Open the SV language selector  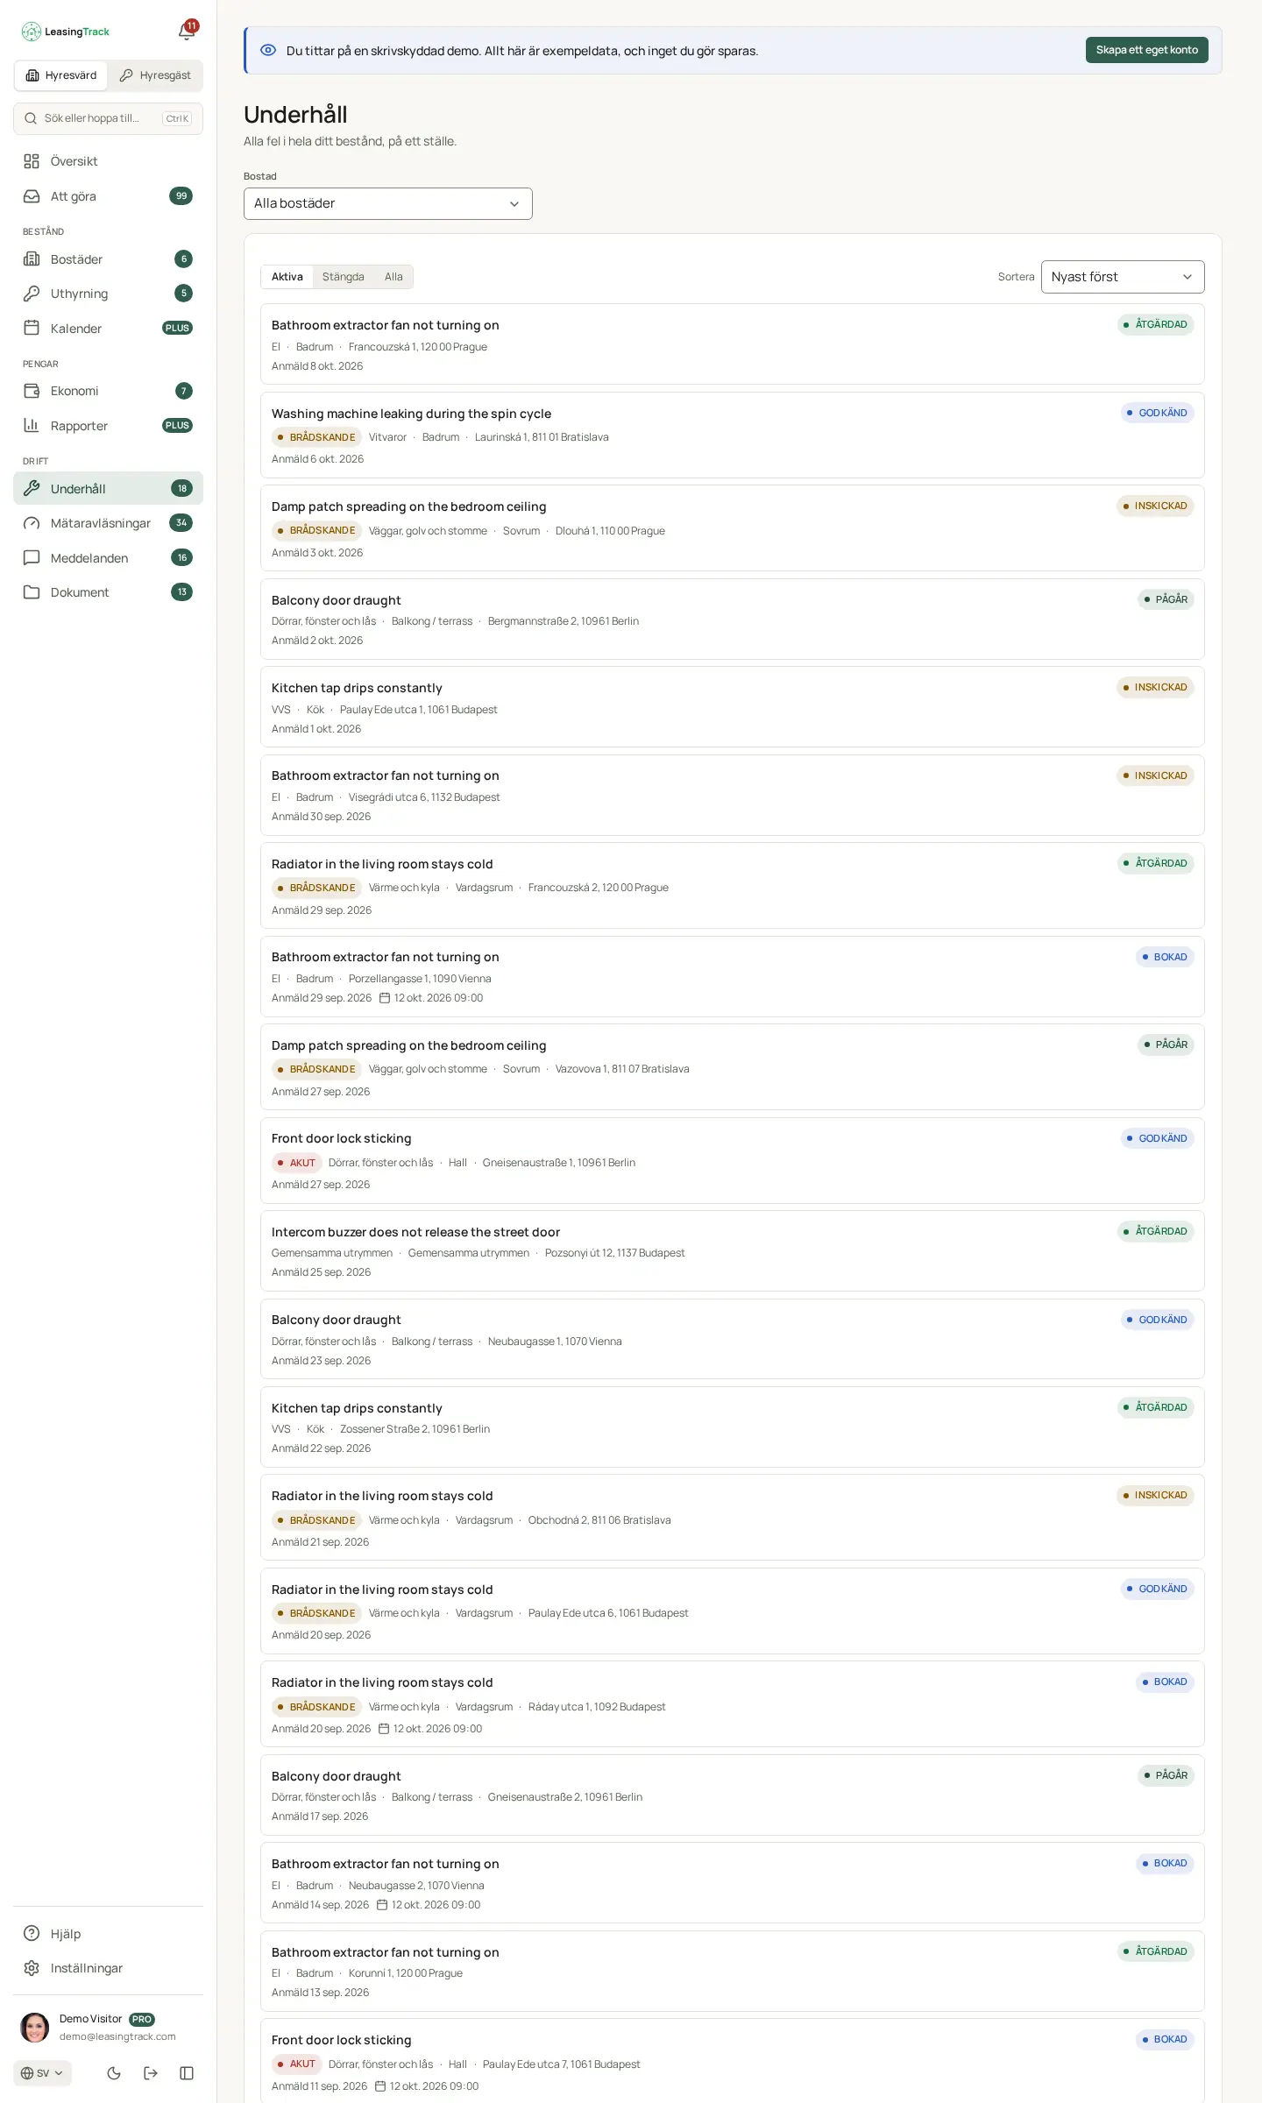[42, 2073]
